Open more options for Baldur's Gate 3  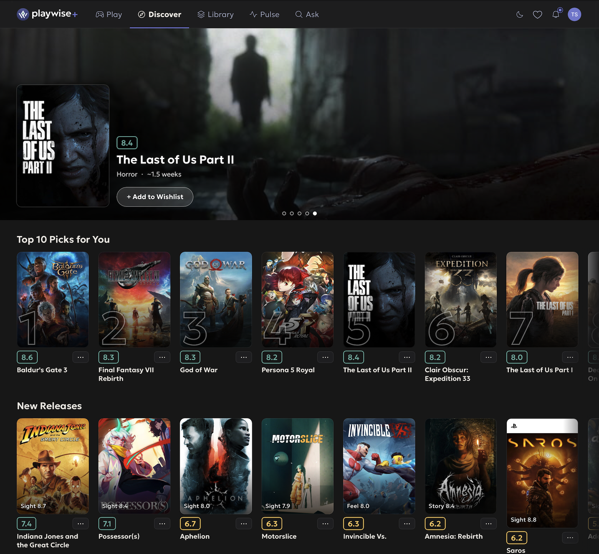click(x=81, y=357)
